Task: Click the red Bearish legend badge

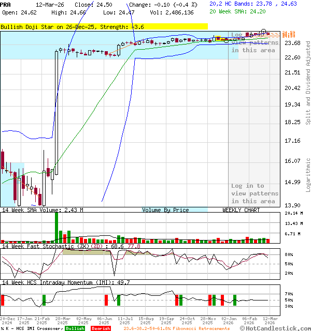Action: pyautogui.click(x=101, y=328)
